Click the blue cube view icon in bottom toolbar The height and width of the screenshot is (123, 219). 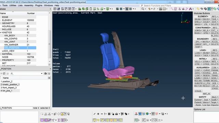click(140, 114)
